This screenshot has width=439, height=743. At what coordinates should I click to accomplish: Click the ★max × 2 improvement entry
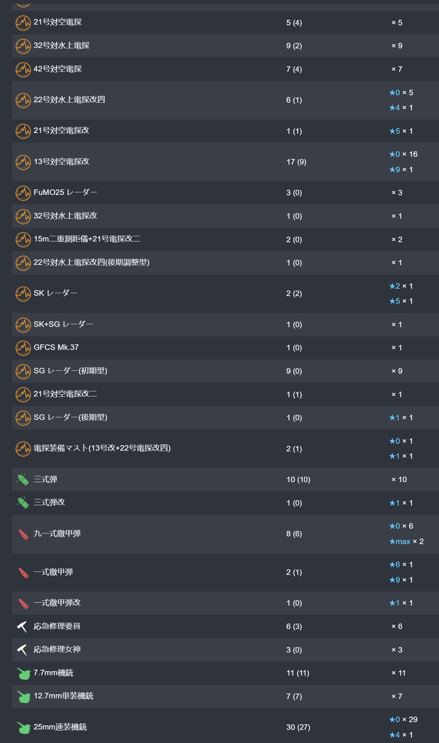tap(406, 541)
